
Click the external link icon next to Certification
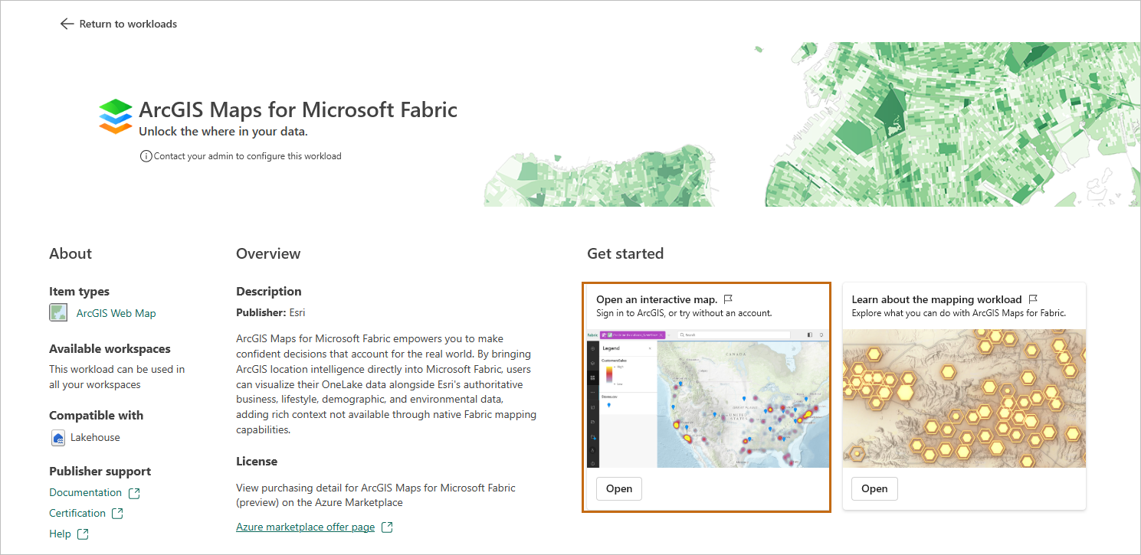coord(118,514)
